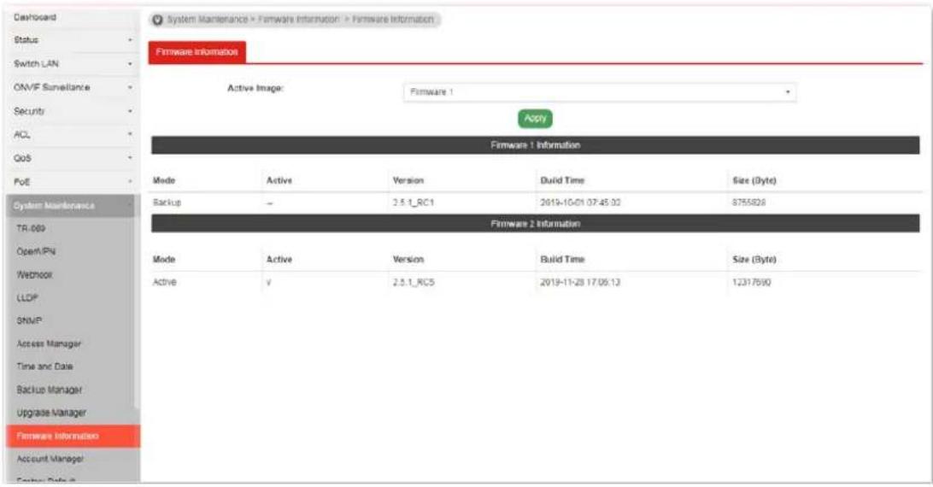Expand the PoE menu
The width and height of the screenshot is (933, 487).
pos(73,182)
